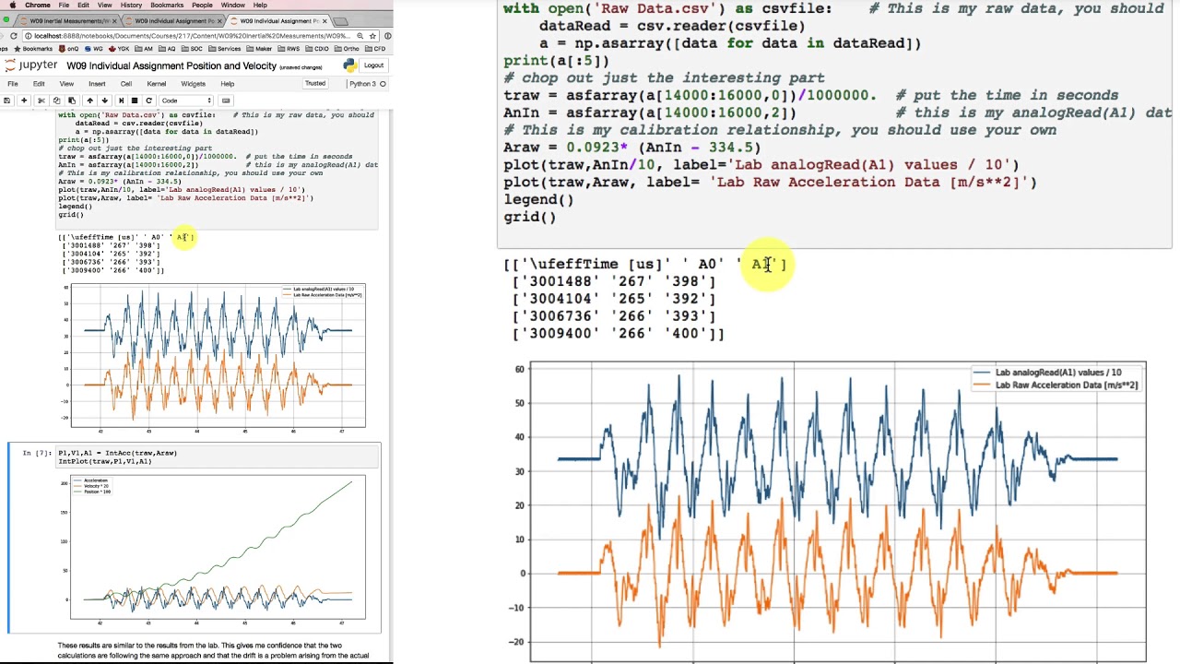
Task: Close the W09 Inertial Measurements tab
Action: click(x=114, y=21)
